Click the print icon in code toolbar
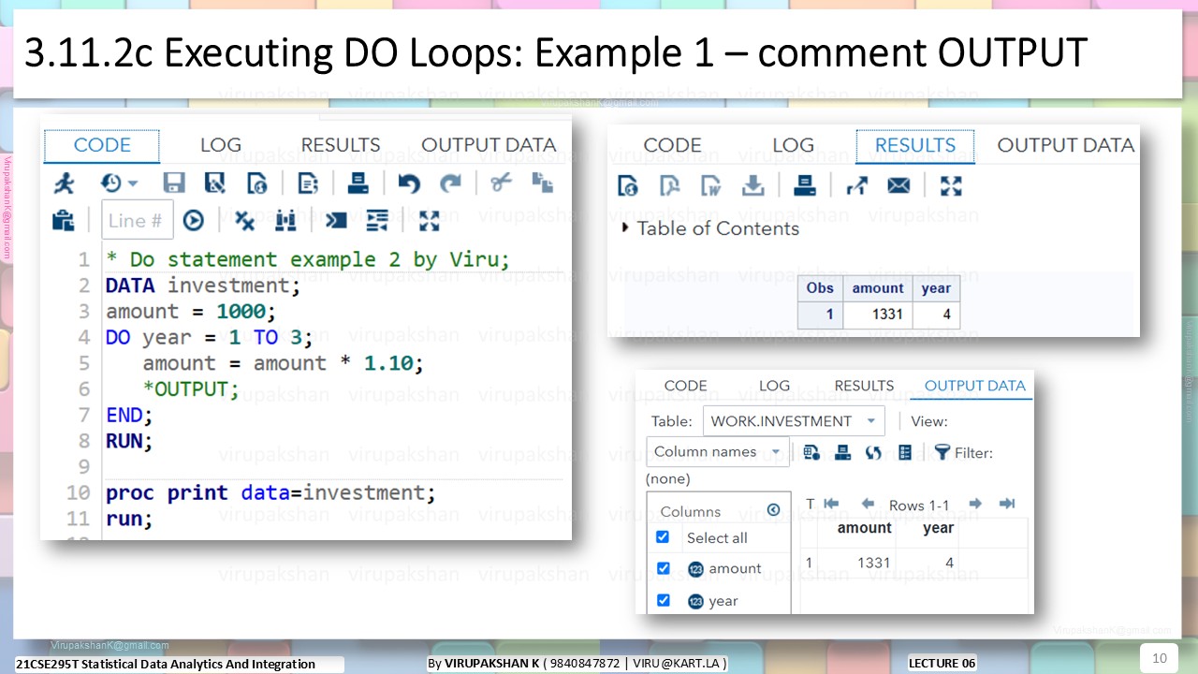Screen dimensions: 1198x674 (x=358, y=183)
